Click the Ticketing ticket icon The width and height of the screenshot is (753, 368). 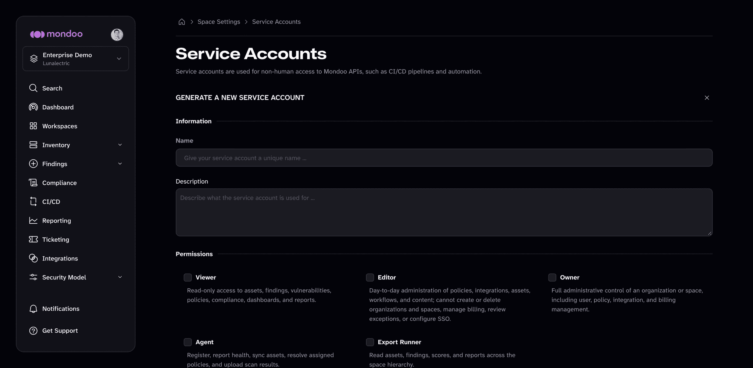(x=33, y=239)
